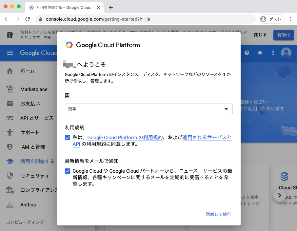Open the 詳細 link in trial banner

tap(48, 38)
